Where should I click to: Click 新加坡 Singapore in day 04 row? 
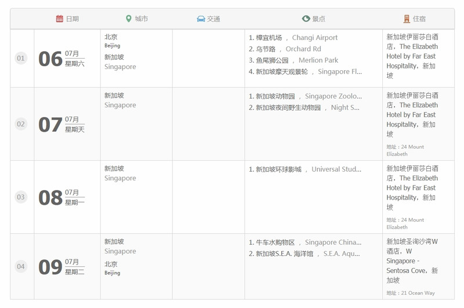pyautogui.click(x=120, y=247)
